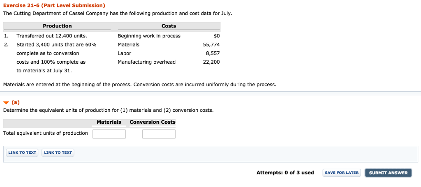421x187 pixels.
Task: Open the second LINK TO TEXT button
Action: point(58,152)
